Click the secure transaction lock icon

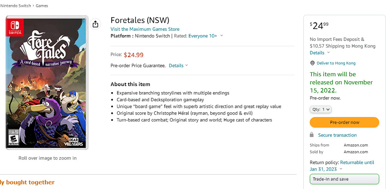[x=312, y=135]
